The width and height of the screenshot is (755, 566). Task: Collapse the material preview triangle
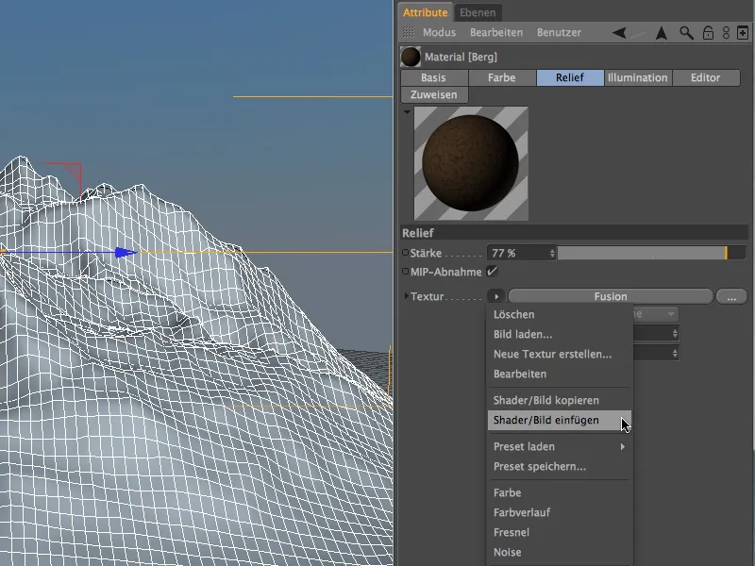tap(407, 112)
